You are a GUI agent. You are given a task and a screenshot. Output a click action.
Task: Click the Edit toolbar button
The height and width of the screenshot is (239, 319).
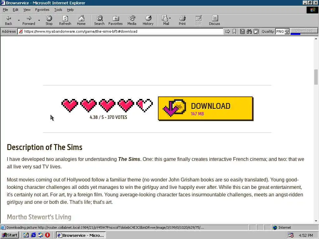tap(198, 20)
